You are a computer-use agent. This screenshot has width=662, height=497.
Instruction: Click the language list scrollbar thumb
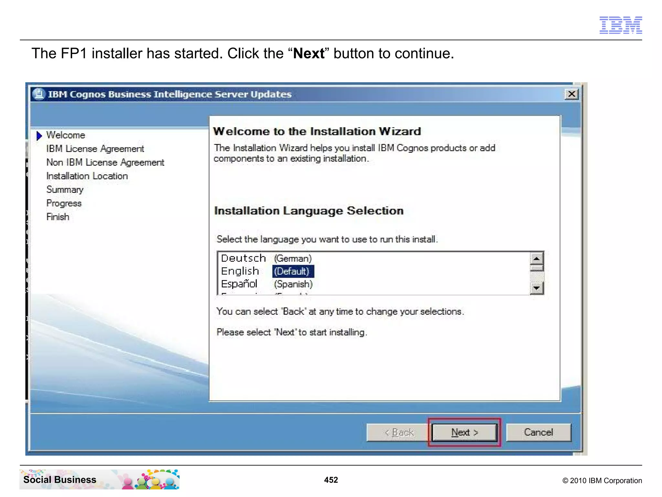tap(537, 268)
